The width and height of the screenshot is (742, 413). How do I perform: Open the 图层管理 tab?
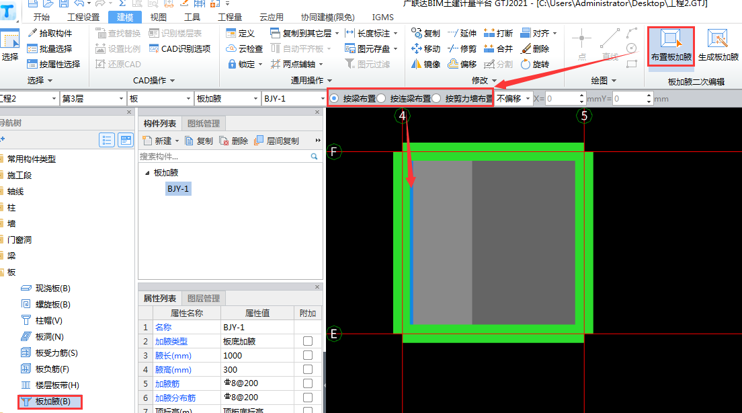pyautogui.click(x=204, y=299)
